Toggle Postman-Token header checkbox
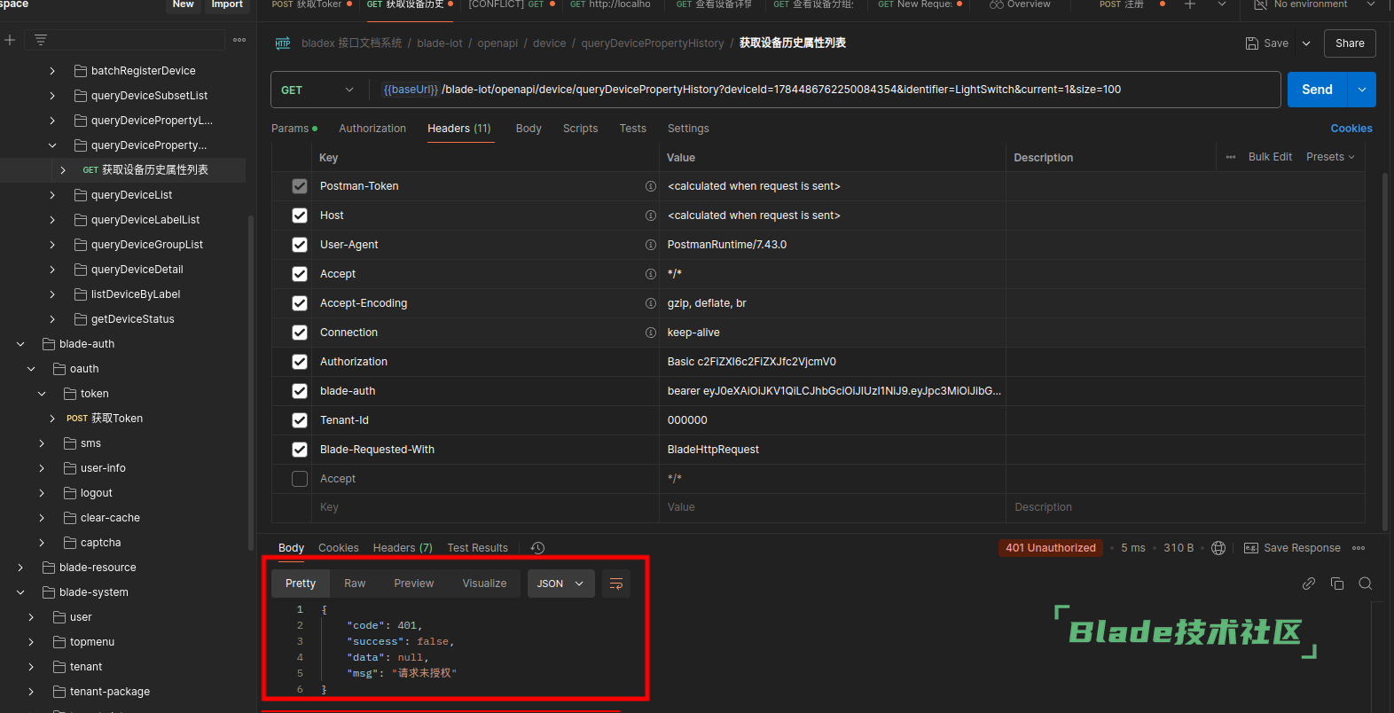The image size is (1394, 713). pos(300,186)
